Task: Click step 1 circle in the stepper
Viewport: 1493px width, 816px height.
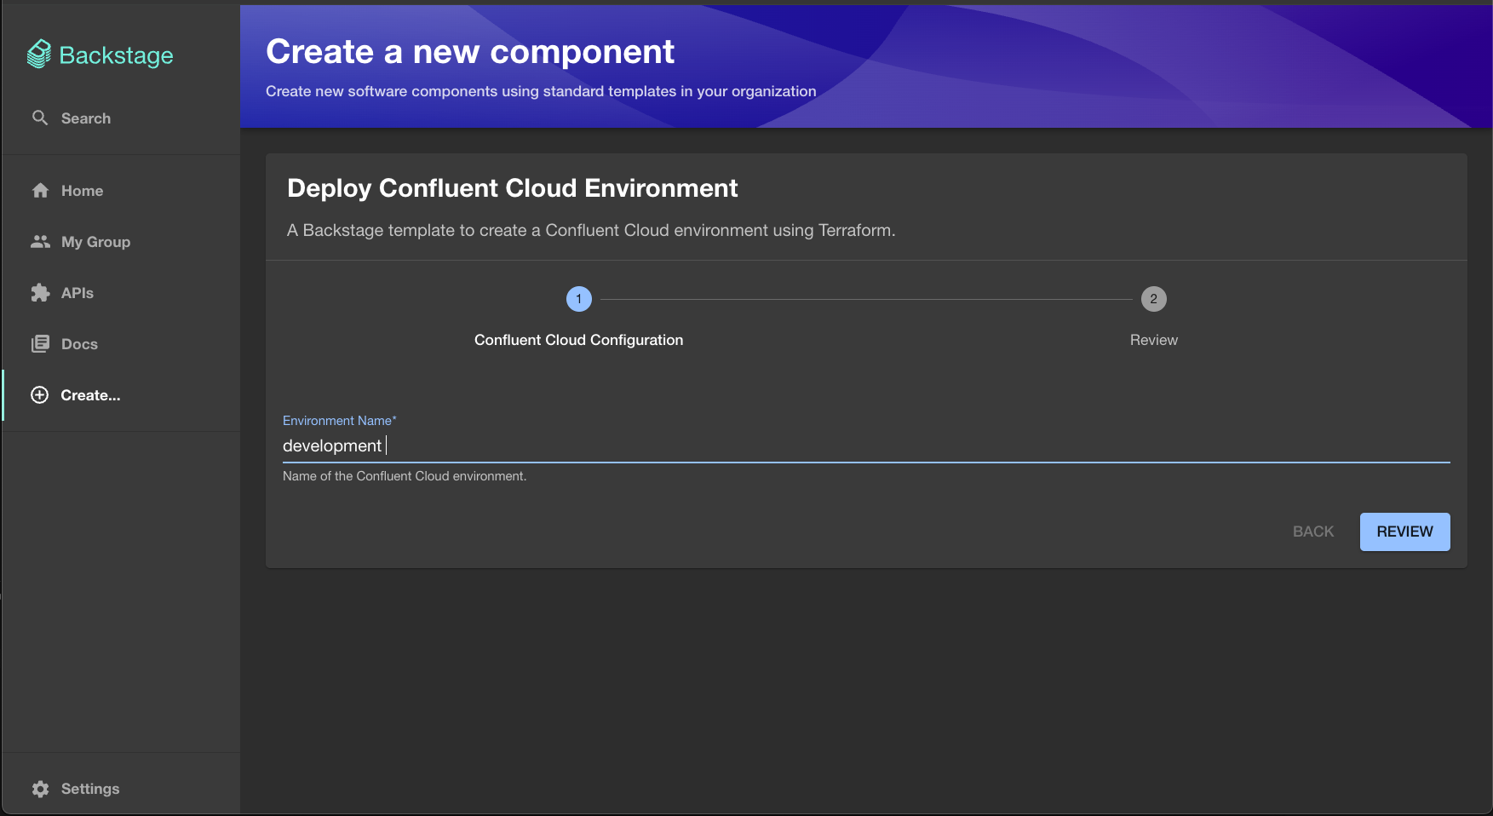Action: point(579,299)
